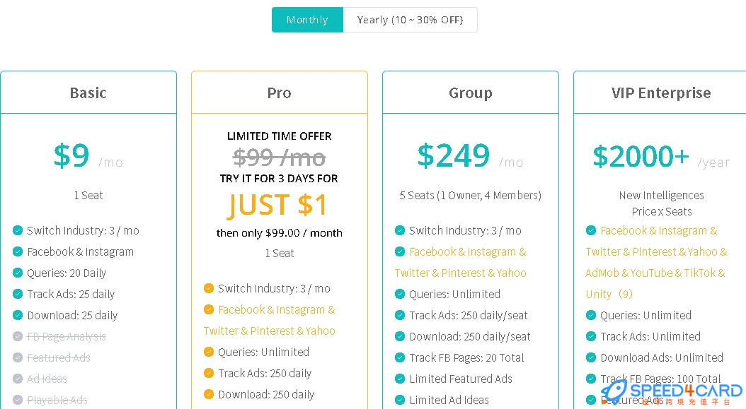Click orange checkmark beside Pro Queries: Unlimited
The height and width of the screenshot is (409, 746).
coord(208,352)
